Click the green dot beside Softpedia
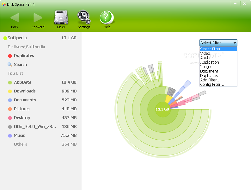This screenshot has width=251, height=190. (x=5, y=38)
